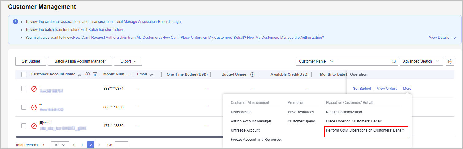Toggle Email column visibility eye icon
The width and height of the screenshot is (463, 149).
coord(151,74)
